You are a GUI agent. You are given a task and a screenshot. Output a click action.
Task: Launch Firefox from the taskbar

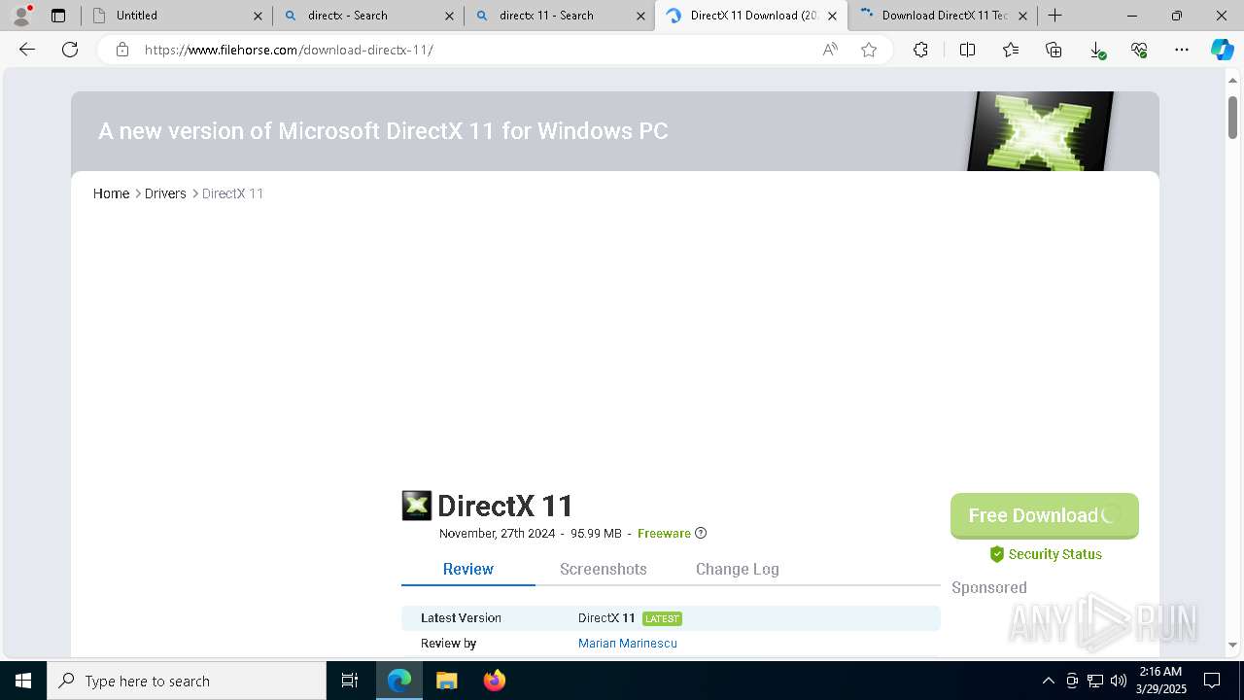[494, 681]
